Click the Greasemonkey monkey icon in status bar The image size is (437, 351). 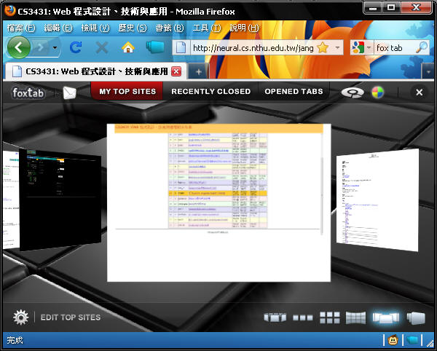click(x=392, y=340)
